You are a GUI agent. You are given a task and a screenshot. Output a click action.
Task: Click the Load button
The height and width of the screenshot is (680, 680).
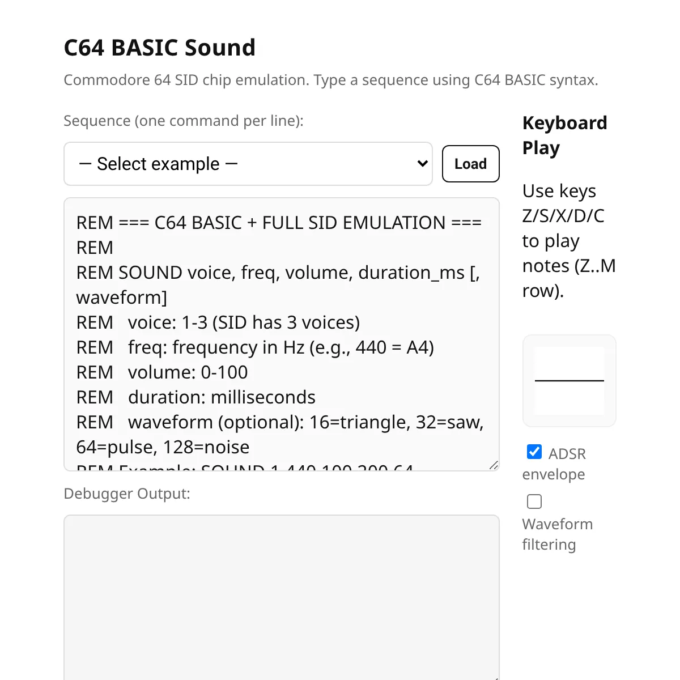[x=470, y=164]
